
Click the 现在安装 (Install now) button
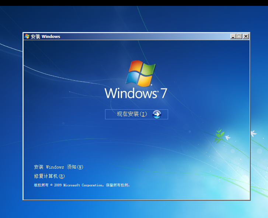136,114
